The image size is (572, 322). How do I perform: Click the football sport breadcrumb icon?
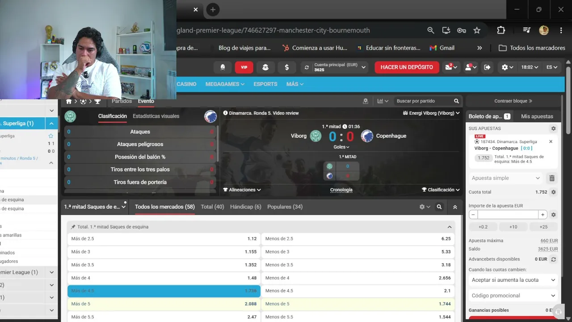pos(83,102)
